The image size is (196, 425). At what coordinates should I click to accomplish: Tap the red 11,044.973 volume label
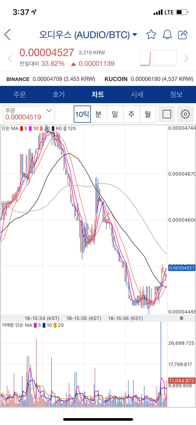click(182, 381)
